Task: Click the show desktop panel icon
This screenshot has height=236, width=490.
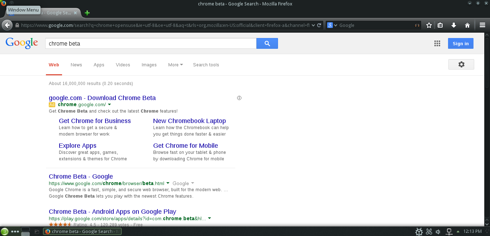Action: [x=37, y=232]
